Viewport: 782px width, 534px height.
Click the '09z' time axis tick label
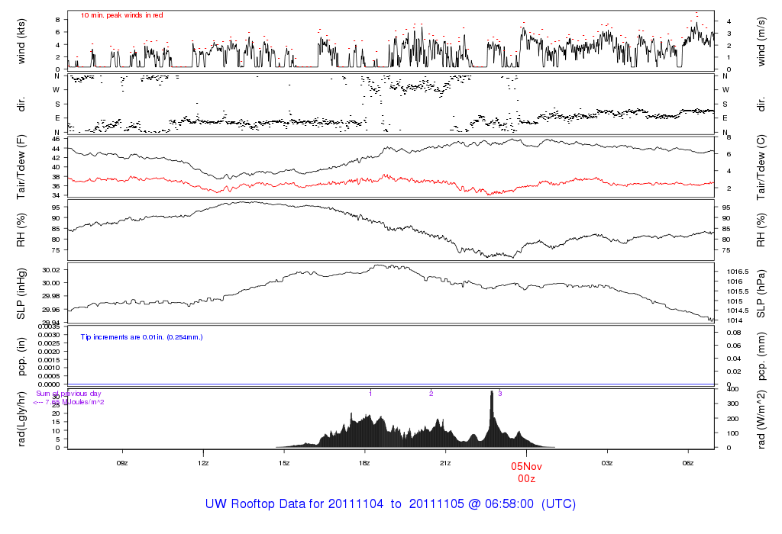(x=122, y=462)
